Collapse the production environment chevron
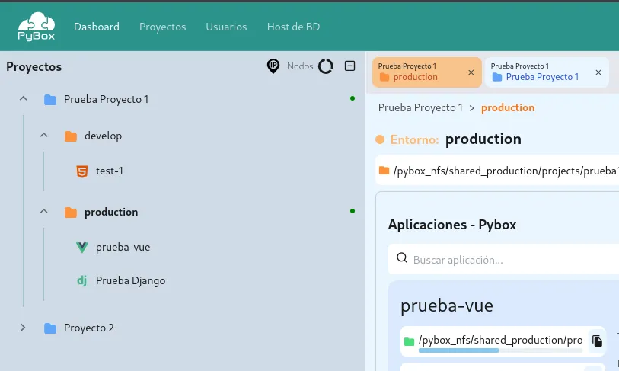This screenshot has height=371, width=619. pos(44,211)
